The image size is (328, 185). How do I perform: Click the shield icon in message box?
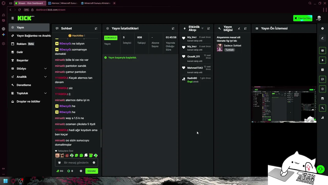pos(59,163)
